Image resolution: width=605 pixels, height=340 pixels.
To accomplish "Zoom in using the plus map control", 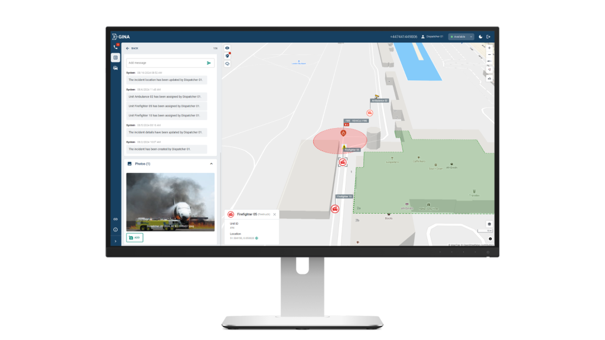I will (489, 48).
